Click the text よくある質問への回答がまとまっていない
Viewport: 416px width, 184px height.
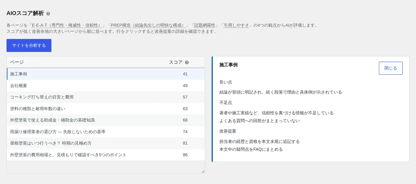[260, 121]
